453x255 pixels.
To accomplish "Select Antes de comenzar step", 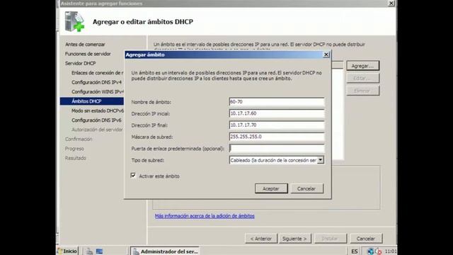I will tap(85, 44).
